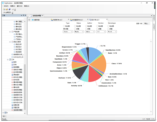This screenshot has width=157, height=122.
Task: Click the magnifier icon in project search box
Action: click(24, 18)
